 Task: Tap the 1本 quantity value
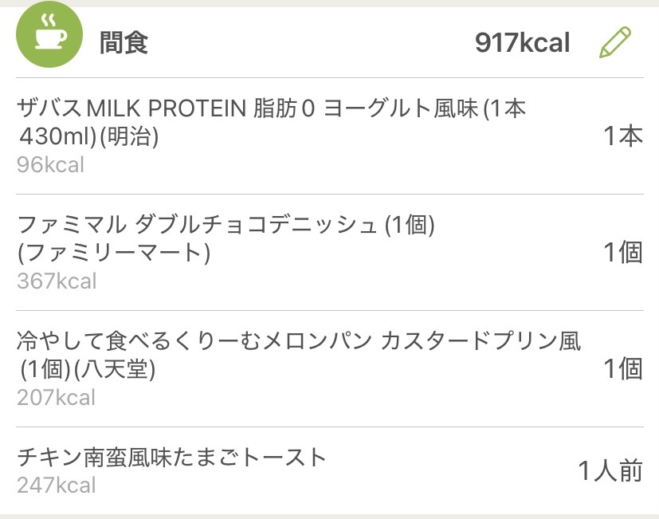point(622,136)
